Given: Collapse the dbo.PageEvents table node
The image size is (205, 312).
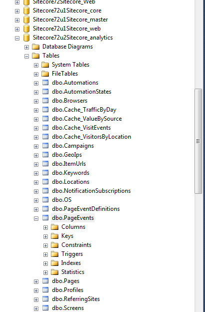Looking at the screenshot, I should pyautogui.click(x=36, y=218).
